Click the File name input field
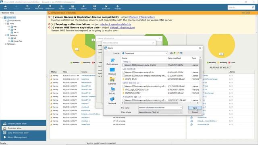The height and width of the screenshot is (145, 258). point(160,108)
